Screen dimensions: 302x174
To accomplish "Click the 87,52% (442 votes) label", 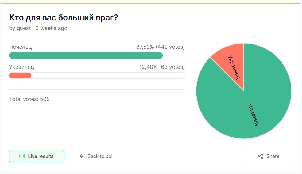I will [x=160, y=47].
